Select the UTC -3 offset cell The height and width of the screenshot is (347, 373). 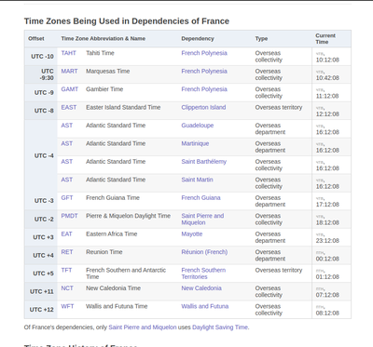[x=41, y=201]
